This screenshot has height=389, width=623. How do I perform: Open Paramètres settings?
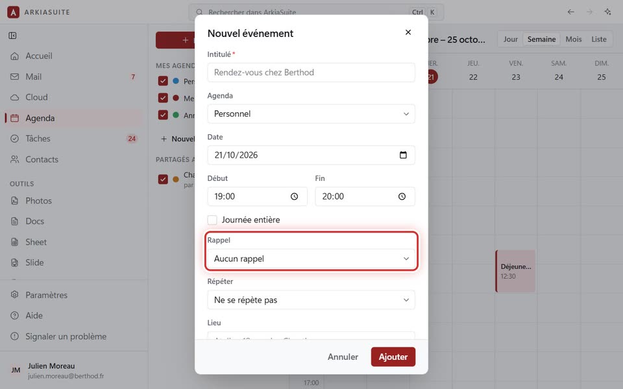click(73, 295)
